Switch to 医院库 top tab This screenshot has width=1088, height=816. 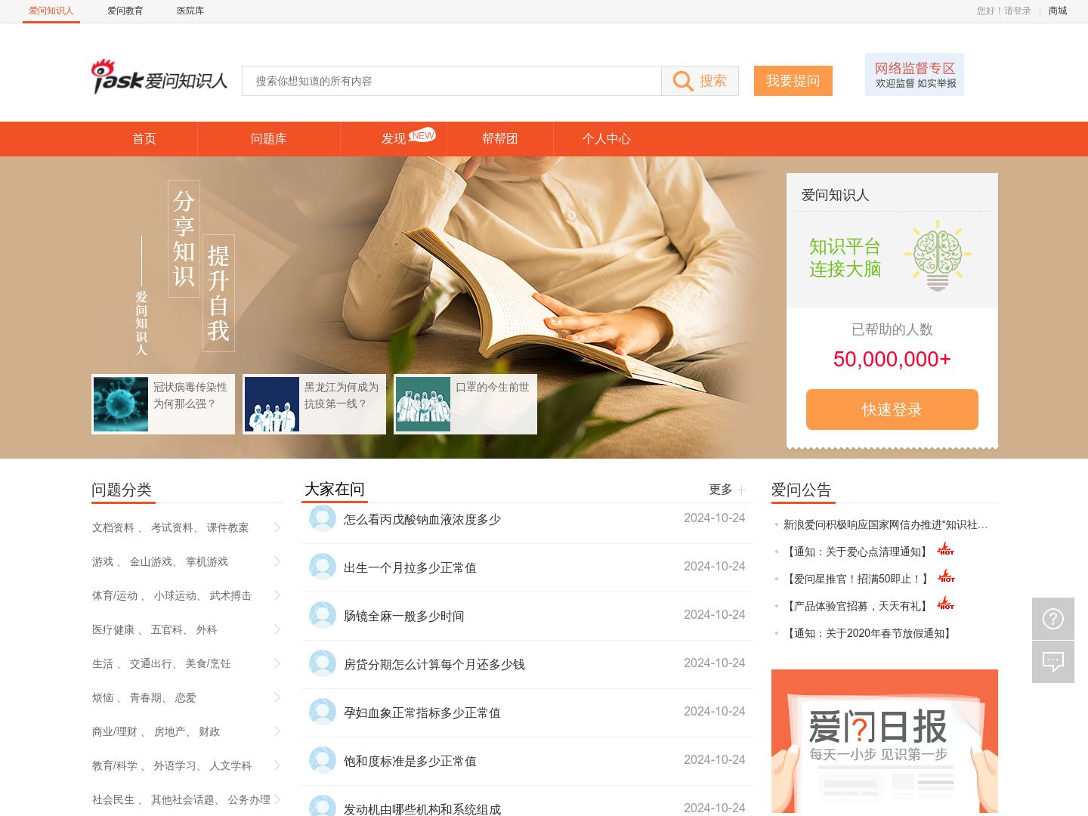tap(190, 11)
